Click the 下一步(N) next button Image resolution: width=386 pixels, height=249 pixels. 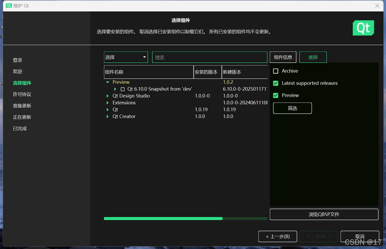(319, 237)
